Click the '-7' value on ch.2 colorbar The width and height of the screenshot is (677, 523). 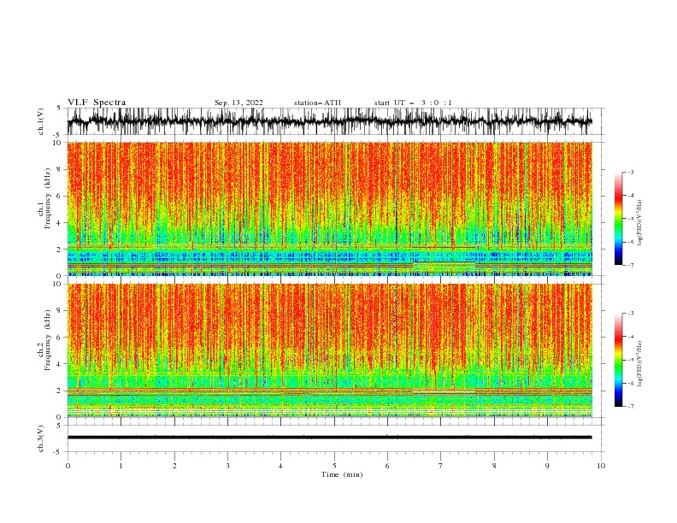click(630, 406)
